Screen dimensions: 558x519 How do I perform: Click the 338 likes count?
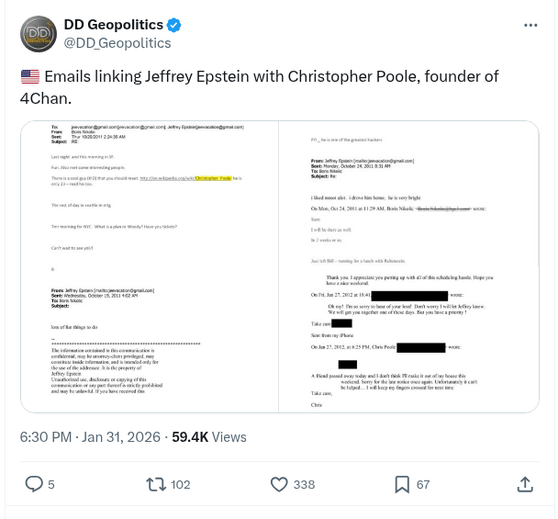click(x=304, y=484)
